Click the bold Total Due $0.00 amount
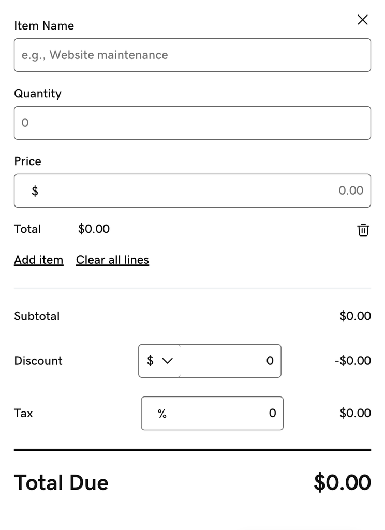 click(x=342, y=482)
